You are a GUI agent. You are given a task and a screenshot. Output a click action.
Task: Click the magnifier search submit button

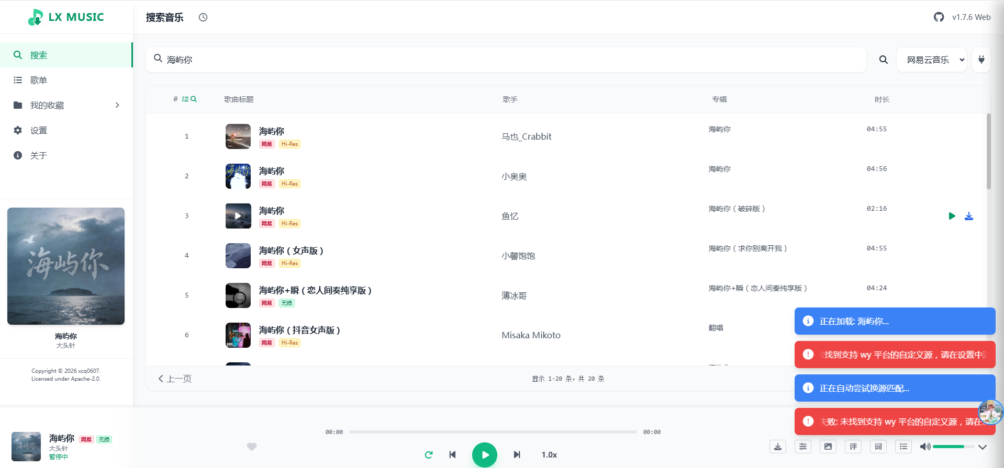tap(884, 60)
